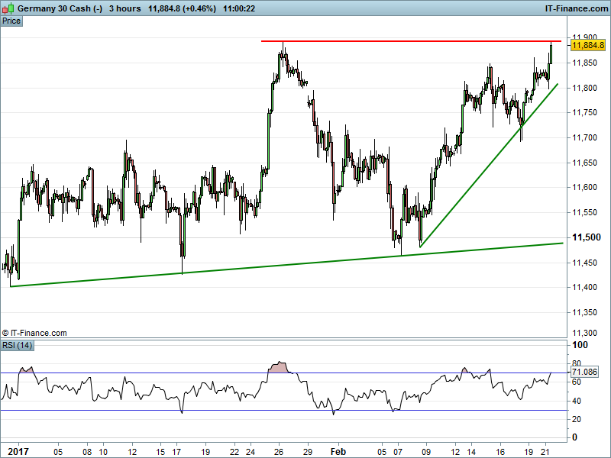Click the candlestick icon beside Germany 30 Cash
Image resolution: width=611 pixels, height=458 pixels.
click(x=8, y=8)
